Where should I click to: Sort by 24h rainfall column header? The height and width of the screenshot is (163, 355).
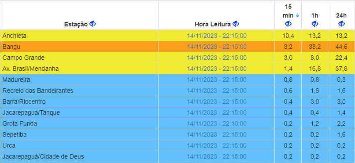(x=341, y=15)
